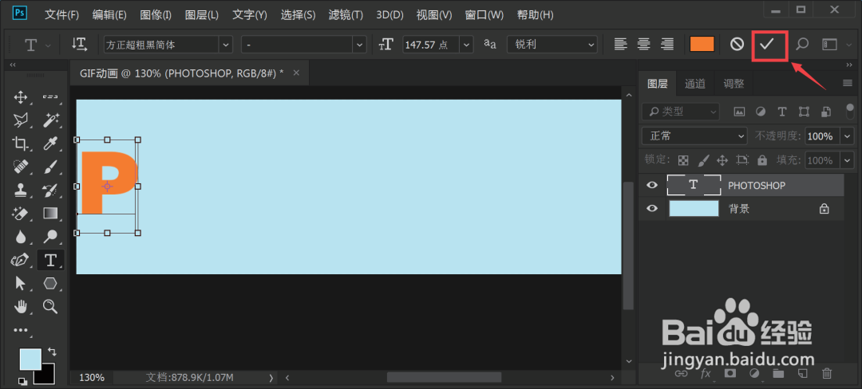Select the Spot Healing Brush tool

pos(20,167)
